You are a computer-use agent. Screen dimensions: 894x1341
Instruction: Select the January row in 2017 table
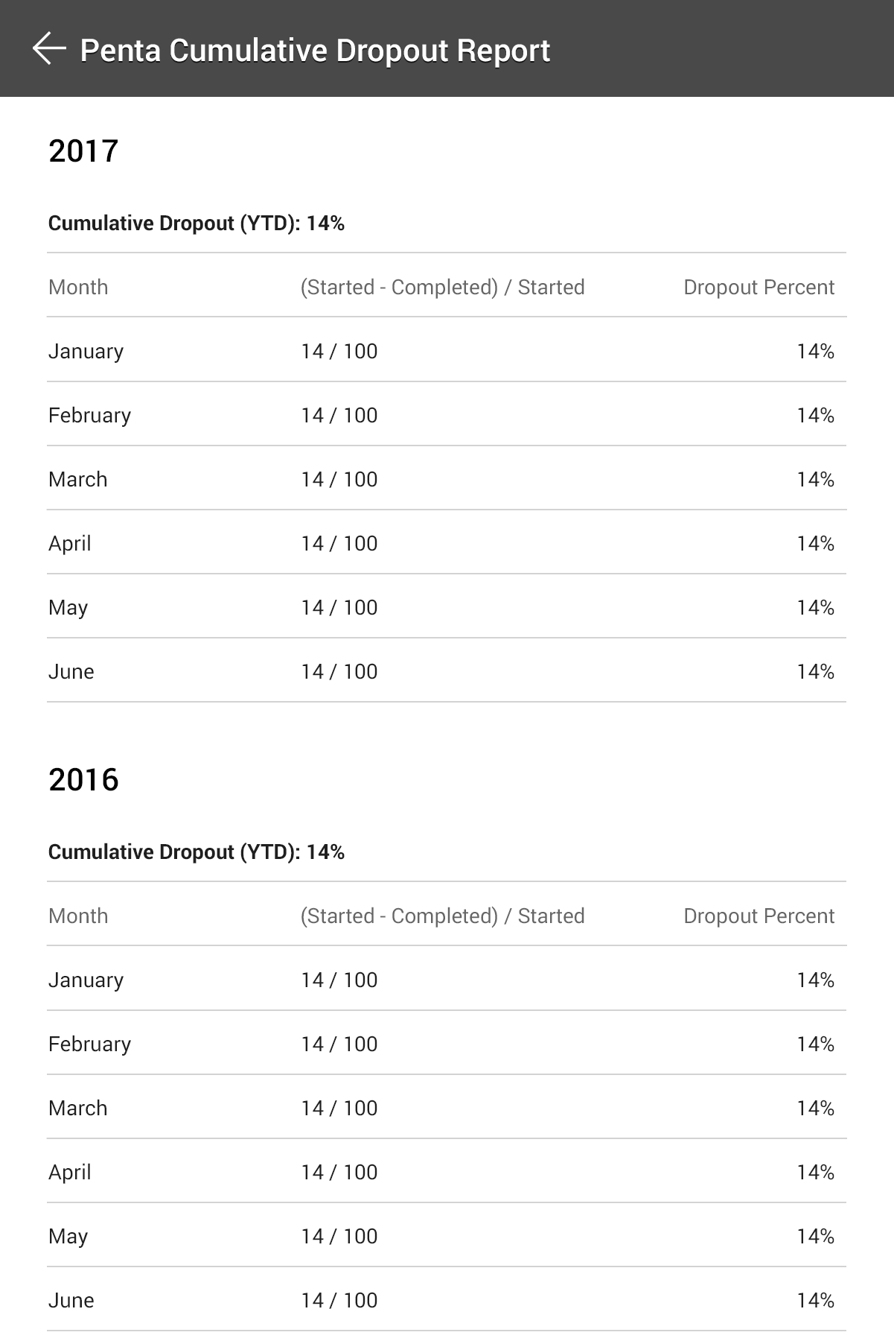pyautogui.click(x=86, y=351)
